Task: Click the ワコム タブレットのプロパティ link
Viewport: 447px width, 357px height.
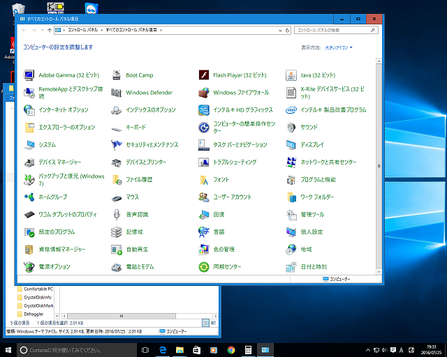Action: click(x=68, y=214)
